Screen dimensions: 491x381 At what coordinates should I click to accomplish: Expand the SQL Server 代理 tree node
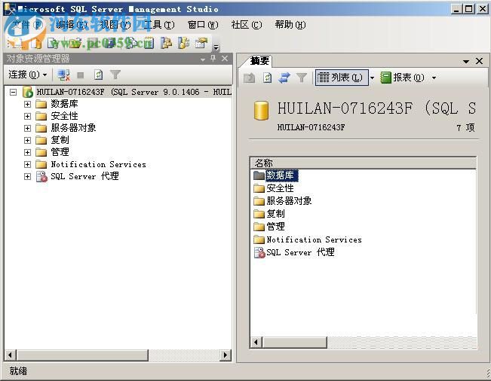(28, 177)
